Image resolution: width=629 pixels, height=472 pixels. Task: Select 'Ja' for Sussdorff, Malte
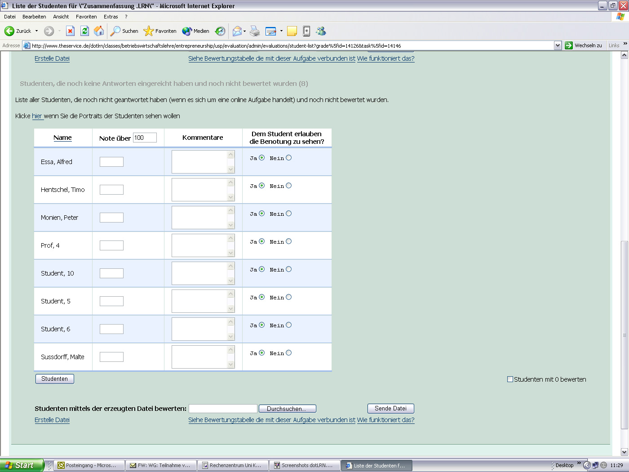pyautogui.click(x=262, y=353)
